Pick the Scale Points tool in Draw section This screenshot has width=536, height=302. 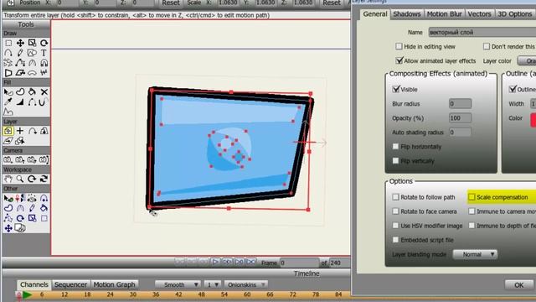(x=32, y=43)
